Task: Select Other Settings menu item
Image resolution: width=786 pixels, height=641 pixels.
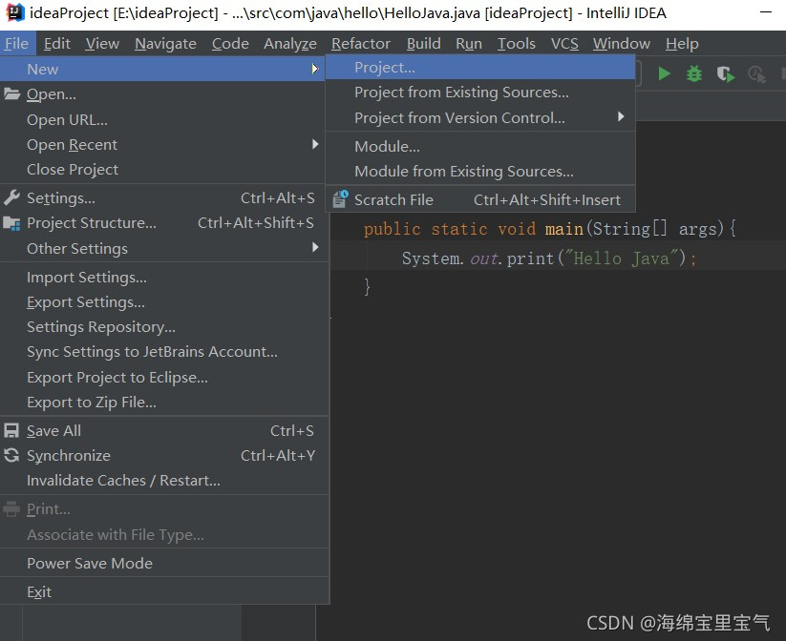Action: click(164, 248)
